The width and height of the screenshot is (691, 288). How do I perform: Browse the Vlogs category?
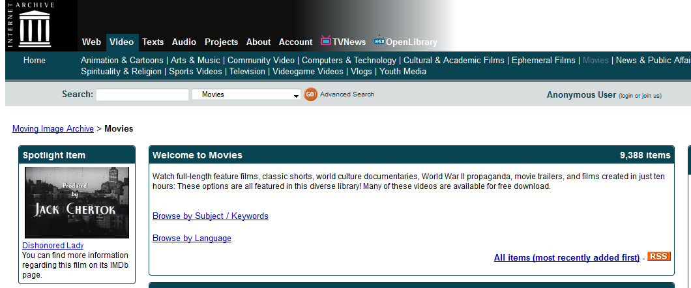click(x=361, y=71)
